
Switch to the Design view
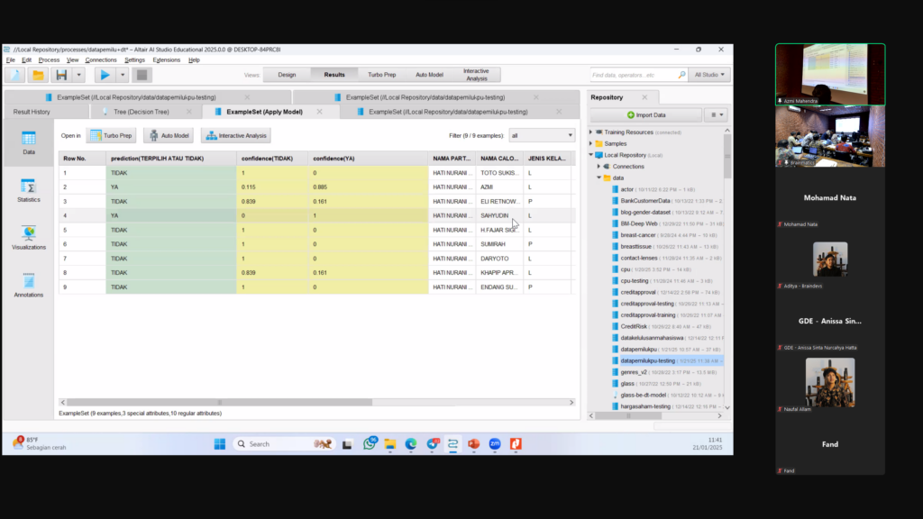[x=287, y=75]
